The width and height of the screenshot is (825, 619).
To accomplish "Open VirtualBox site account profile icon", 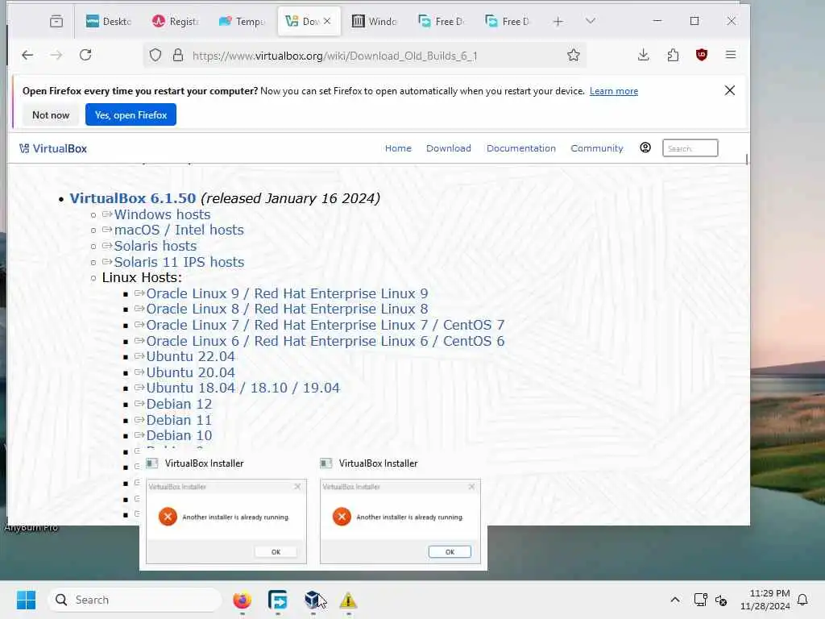I will coord(645,148).
